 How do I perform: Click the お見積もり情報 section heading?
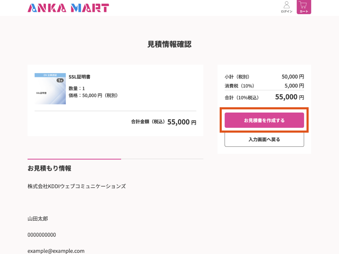(x=49, y=168)
